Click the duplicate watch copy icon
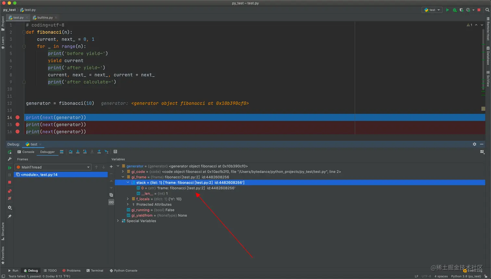The height and width of the screenshot is (279, 491). click(111, 195)
